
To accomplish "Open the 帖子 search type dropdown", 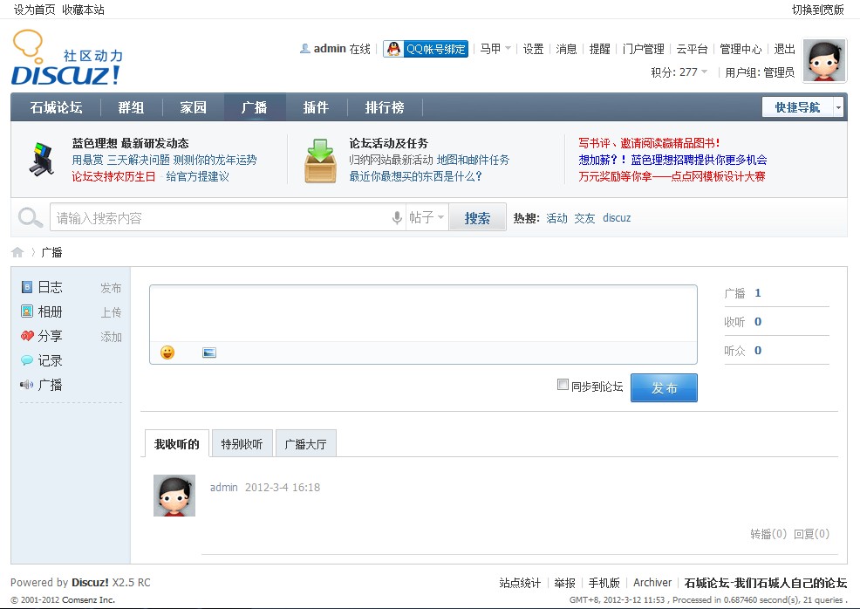I will [427, 217].
